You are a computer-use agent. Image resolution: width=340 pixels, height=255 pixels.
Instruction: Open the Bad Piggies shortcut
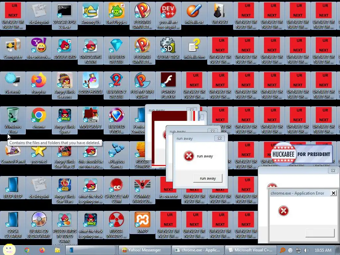pos(117,13)
